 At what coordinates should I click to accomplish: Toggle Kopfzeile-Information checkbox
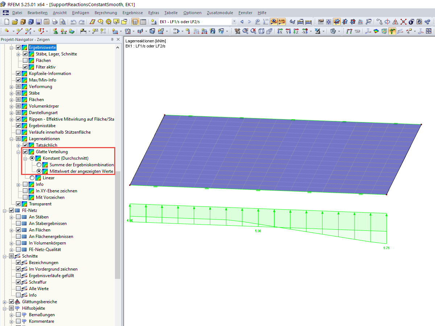(x=18, y=74)
